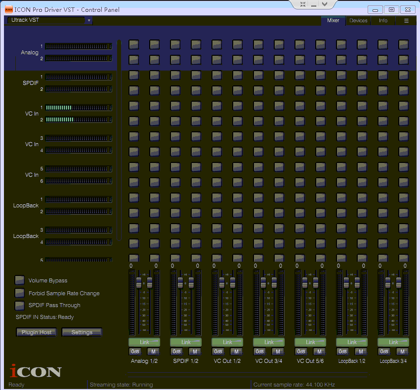Click the SPDIF 1/2 right fader handle
This screenshot has width=420, height=390.
(191, 283)
